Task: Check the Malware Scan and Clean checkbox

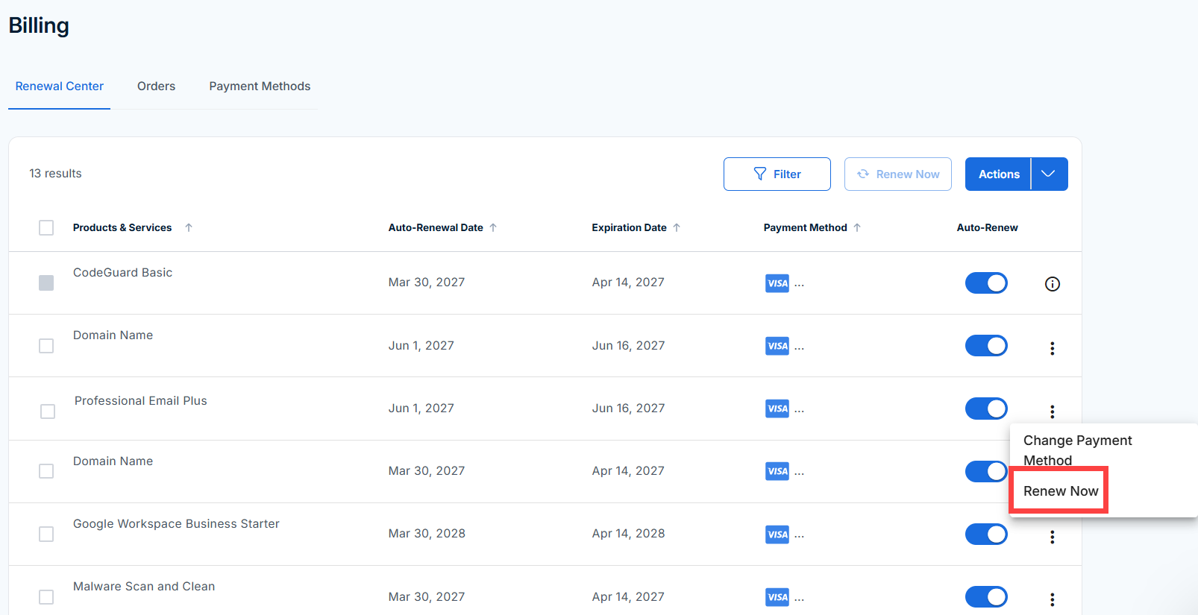Action: pos(46,597)
